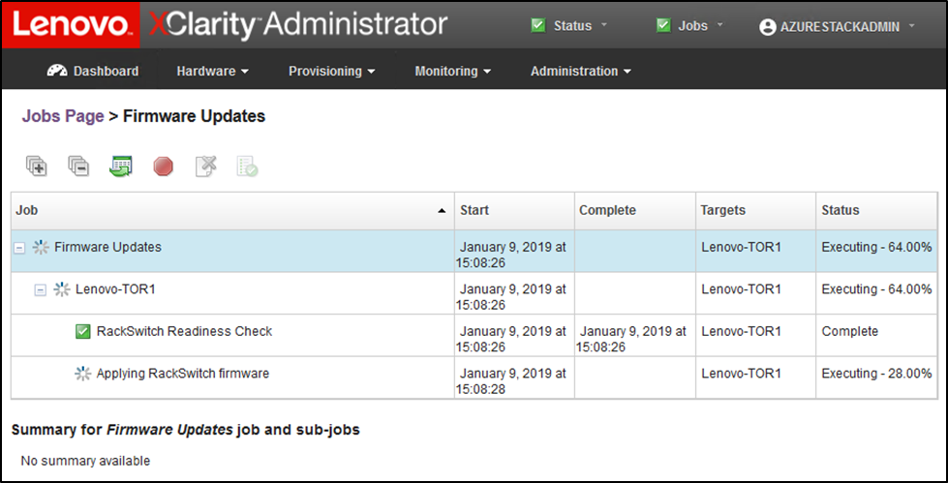Click the Targets column header
Viewport: 948px width, 483px height.
coord(755,210)
